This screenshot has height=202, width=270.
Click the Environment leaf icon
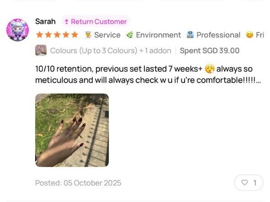[130, 35]
